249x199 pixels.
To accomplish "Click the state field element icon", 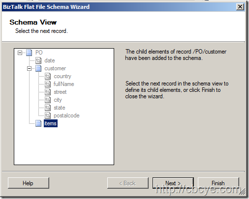I will [48, 108].
